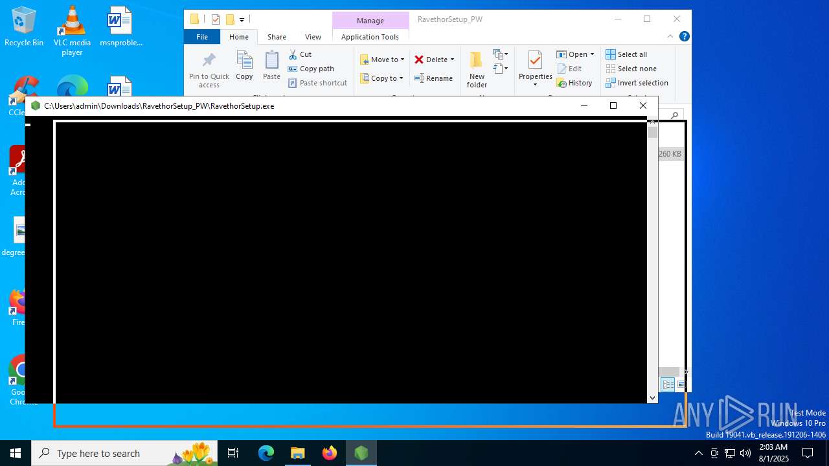This screenshot has width=829, height=466.
Task: Click the red Delete icon
Action: tap(419, 60)
